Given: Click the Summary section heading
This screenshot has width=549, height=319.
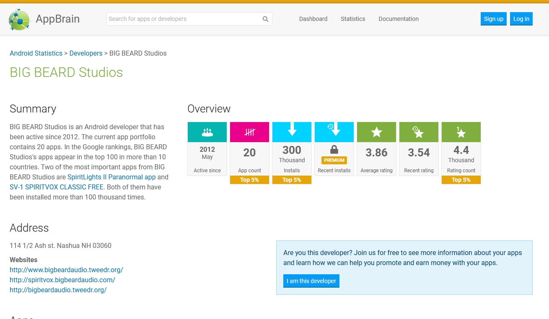Looking at the screenshot, I should coord(33,109).
